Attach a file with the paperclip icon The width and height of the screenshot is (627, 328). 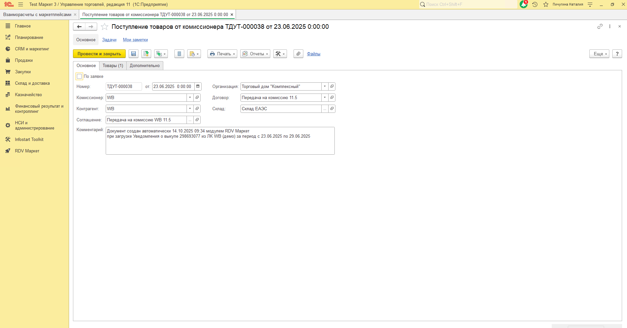tap(298, 54)
